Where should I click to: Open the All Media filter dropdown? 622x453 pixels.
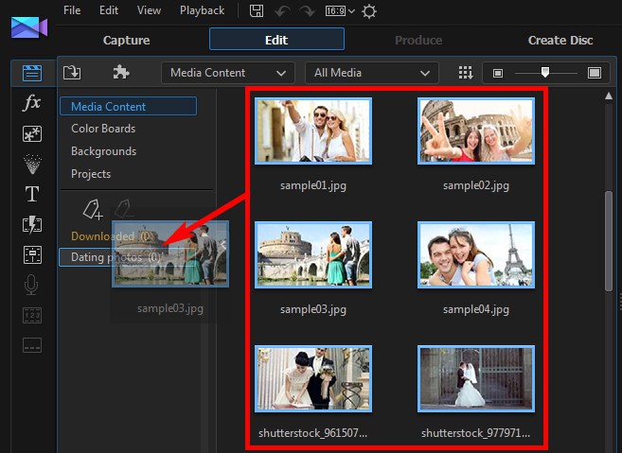[372, 73]
